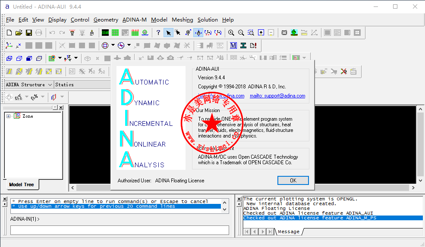Click the Z-axis dynamic rotate icon
This screenshot has width=425, height=247.
[x=218, y=33]
